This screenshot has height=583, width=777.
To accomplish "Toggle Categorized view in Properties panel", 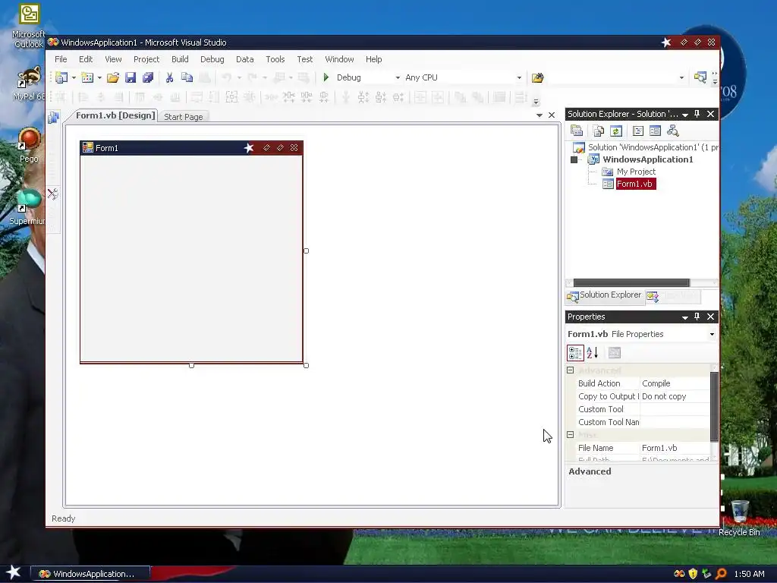I will click(575, 352).
